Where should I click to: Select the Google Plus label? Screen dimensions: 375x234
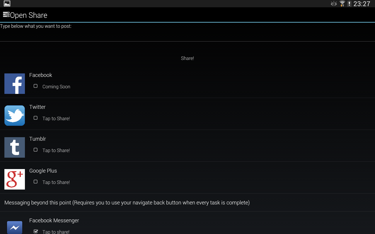coord(43,171)
